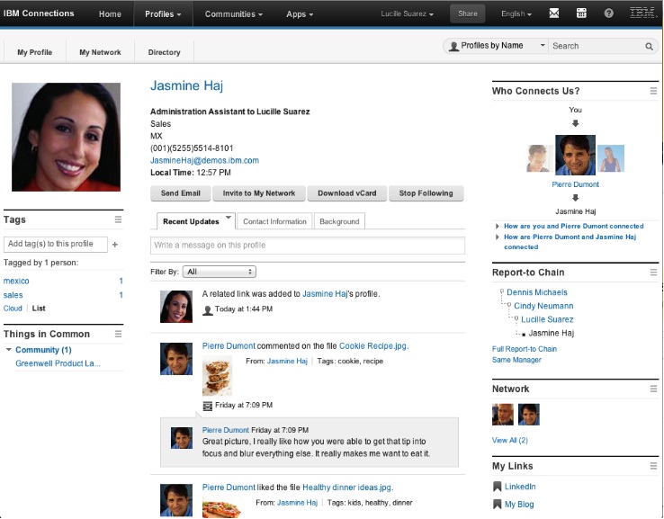The width and height of the screenshot is (664, 519).
Task: Open the My Links widget menu icon
Action: (x=653, y=466)
